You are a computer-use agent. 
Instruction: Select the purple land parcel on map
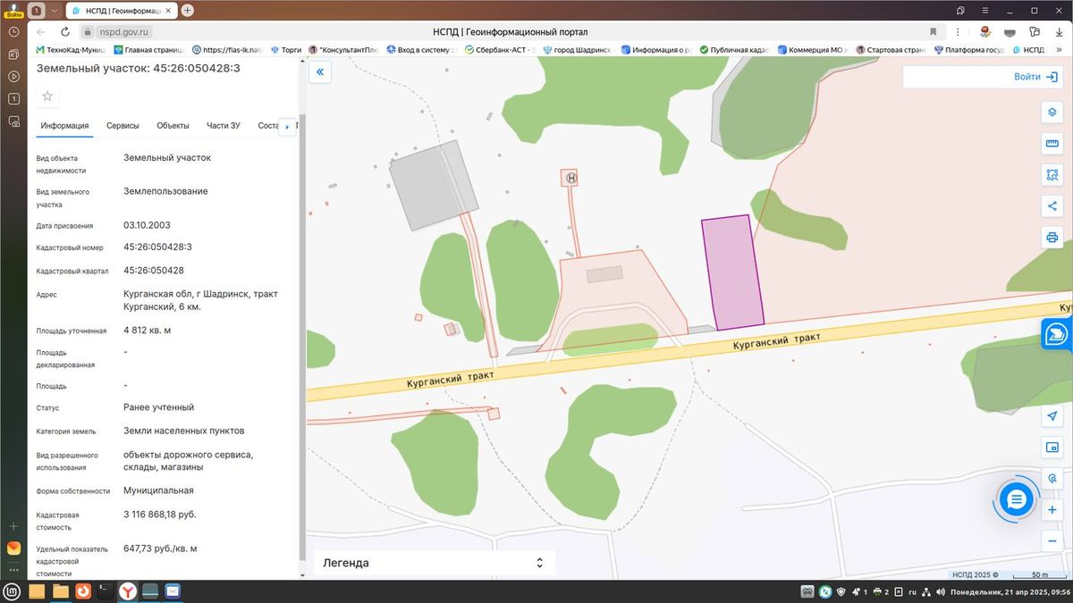[733, 273]
